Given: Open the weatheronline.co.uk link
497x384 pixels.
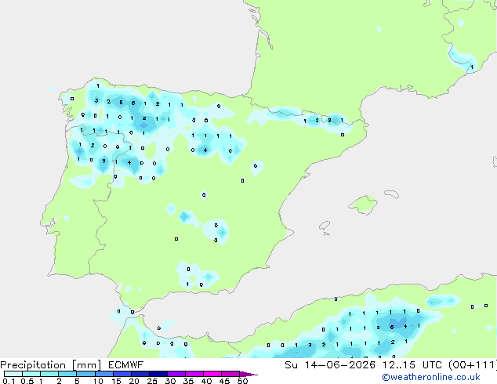Looking at the screenshot, I should pyautogui.click(x=431, y=377).
